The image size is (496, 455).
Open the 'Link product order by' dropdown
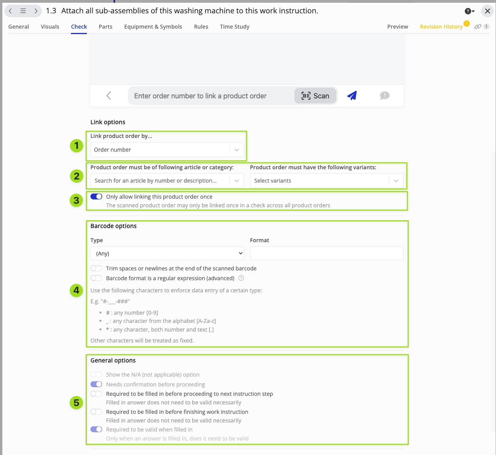point(167,150)
